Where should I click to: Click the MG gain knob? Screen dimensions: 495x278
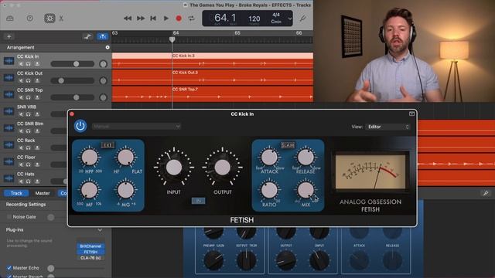125,191
